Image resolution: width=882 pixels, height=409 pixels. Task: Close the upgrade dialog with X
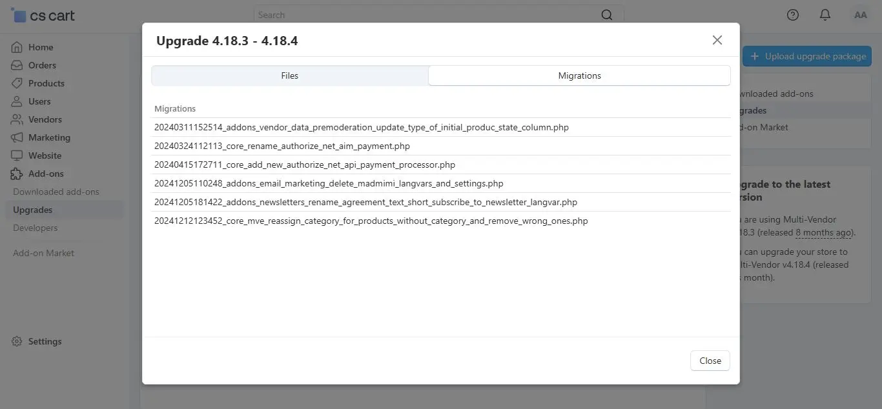click(x=717, y=40)
